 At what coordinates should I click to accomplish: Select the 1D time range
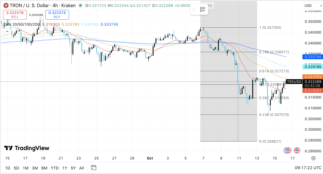click(8, 168)
